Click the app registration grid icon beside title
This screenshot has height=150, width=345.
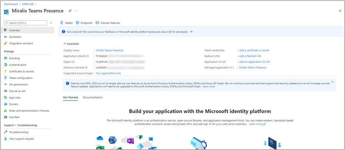pyautogui.click(x=6, y=12)
